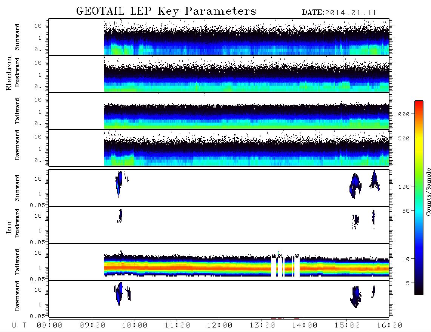Click the "5" color bar tick label
Screen dimensions: 431x332
408,283
